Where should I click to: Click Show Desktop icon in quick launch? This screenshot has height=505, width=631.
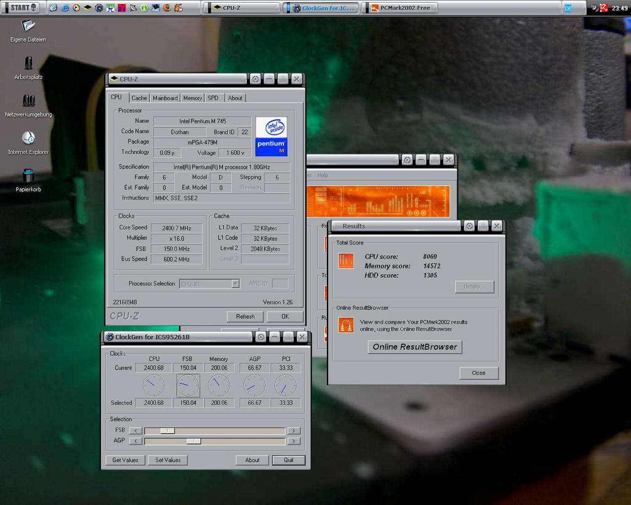coord(53,8)
